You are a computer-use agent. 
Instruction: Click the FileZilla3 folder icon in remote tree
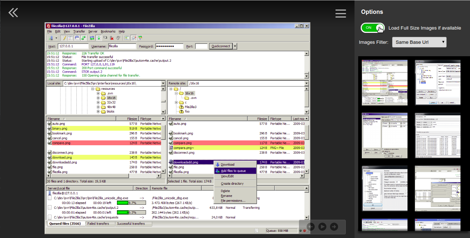click(182, 107)
